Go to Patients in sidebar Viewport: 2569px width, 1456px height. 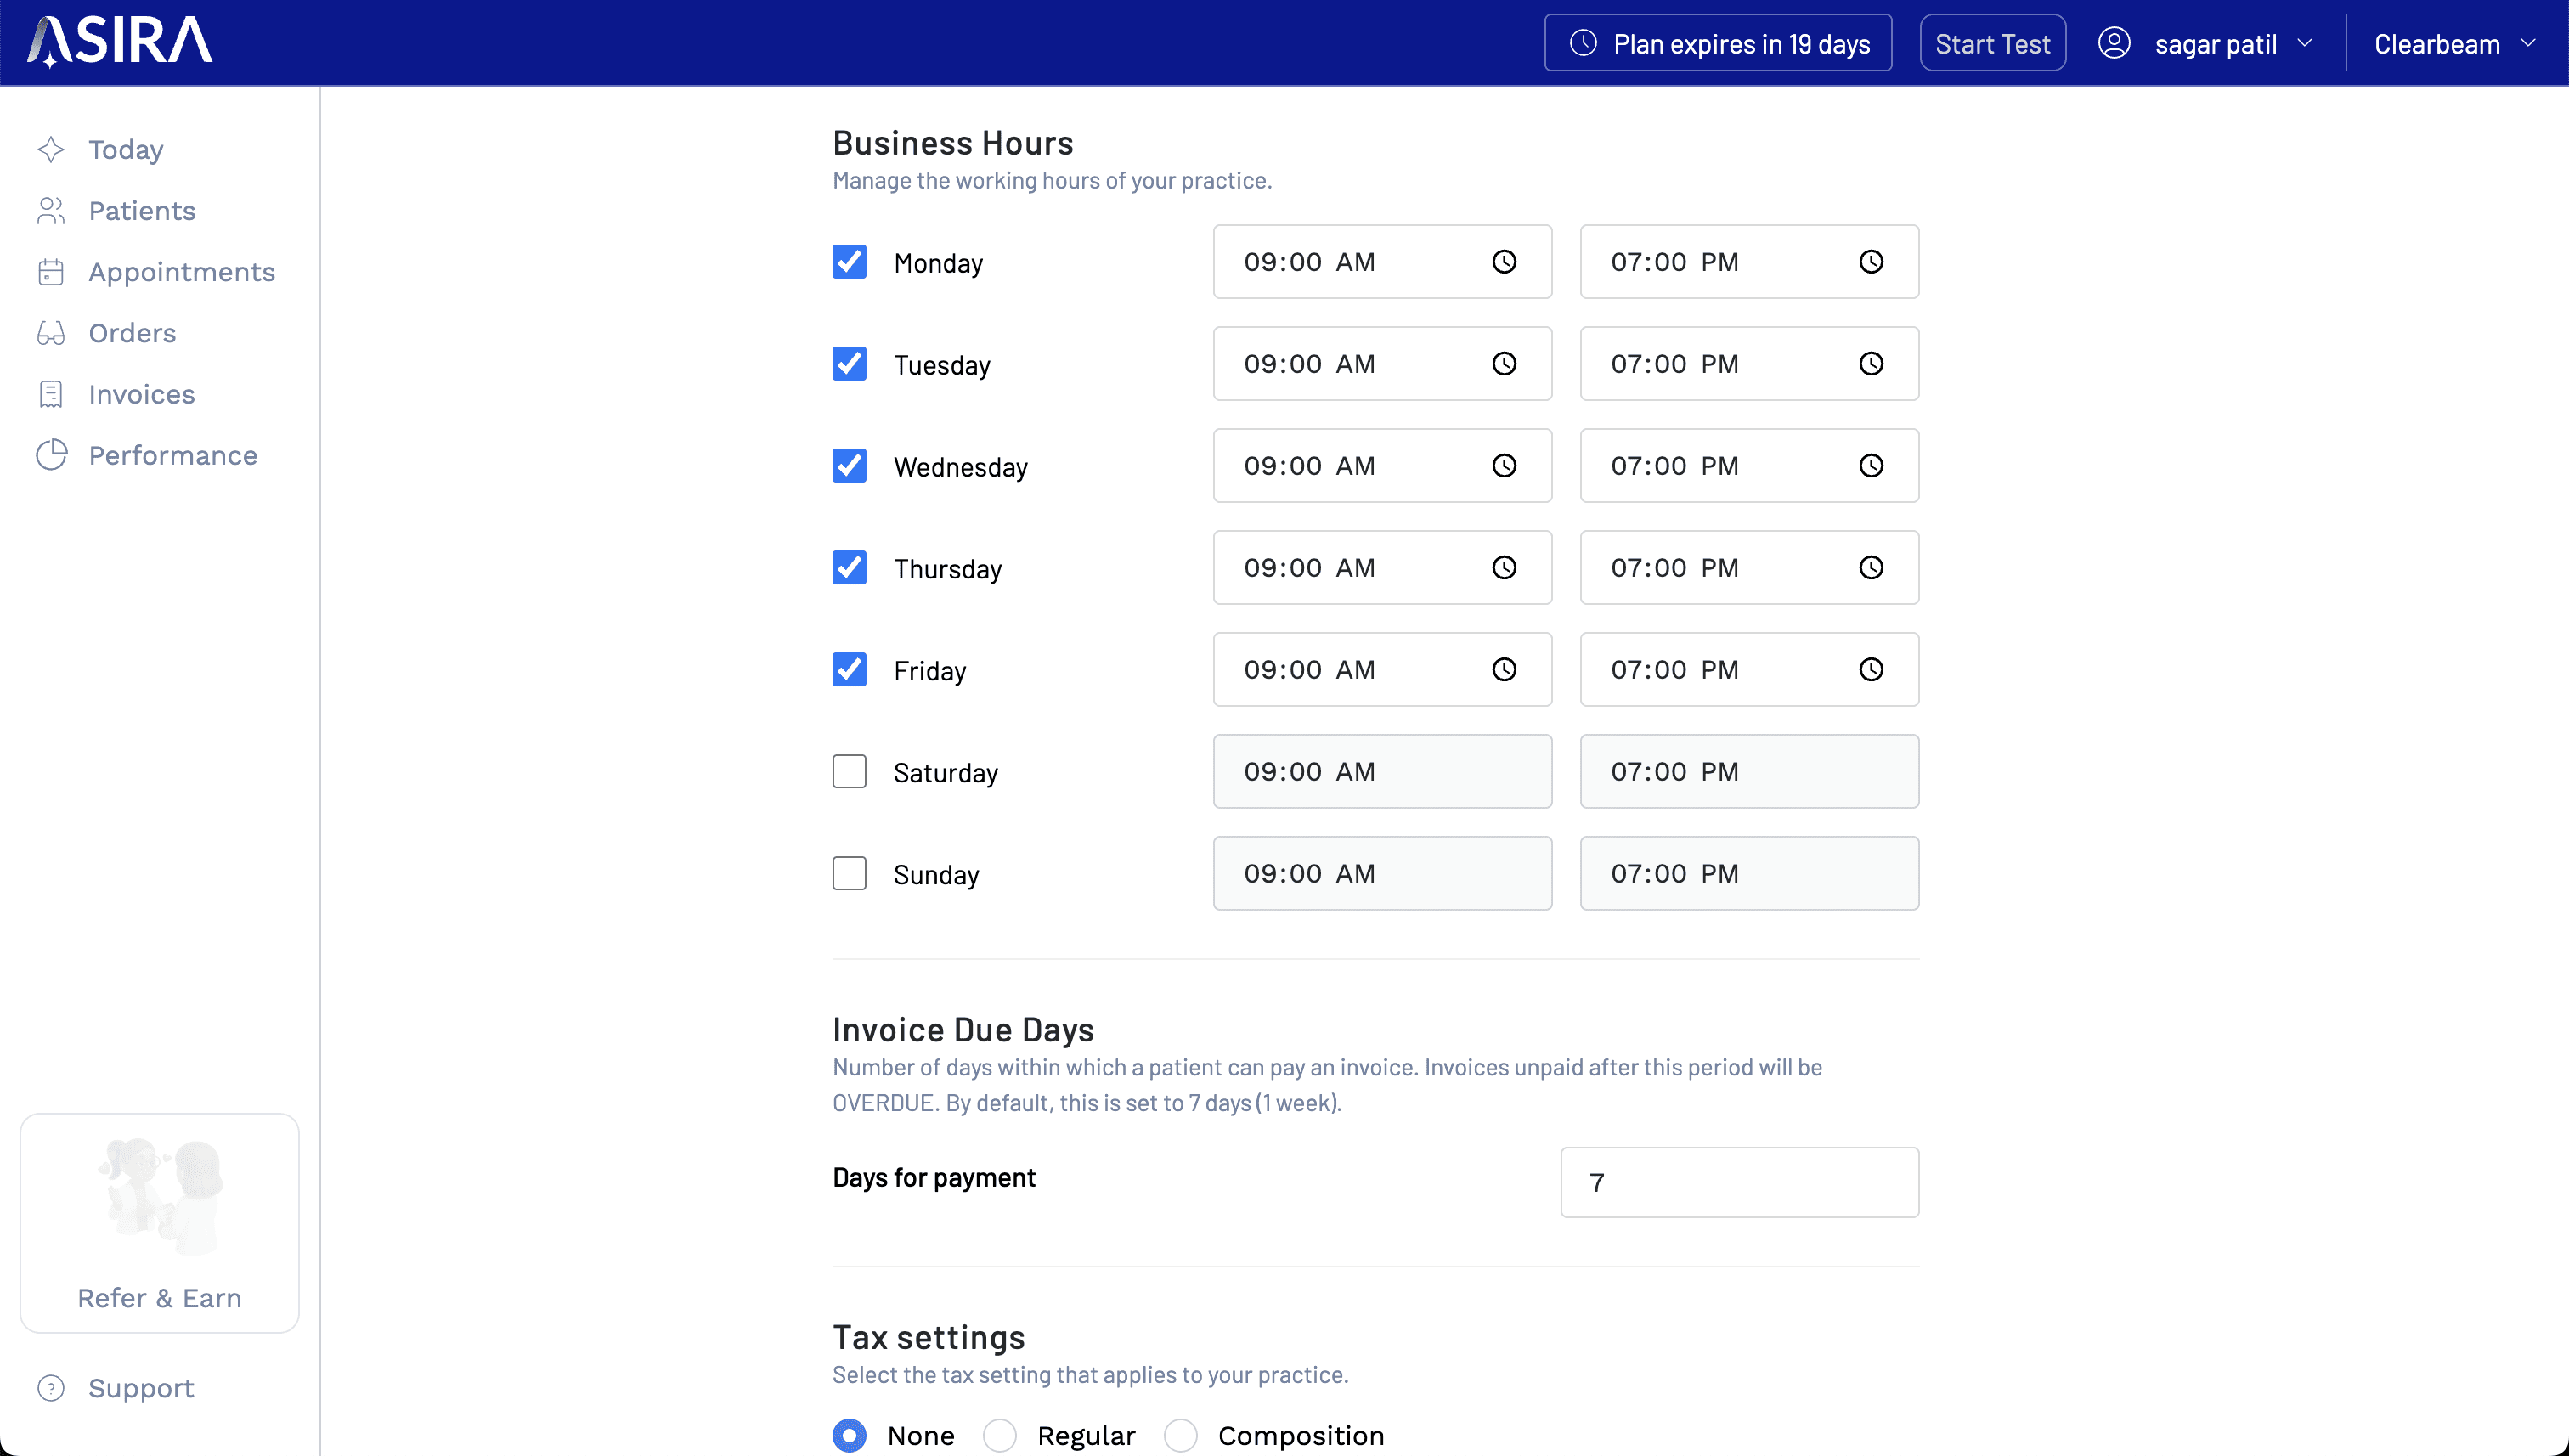tap(141, 211)
